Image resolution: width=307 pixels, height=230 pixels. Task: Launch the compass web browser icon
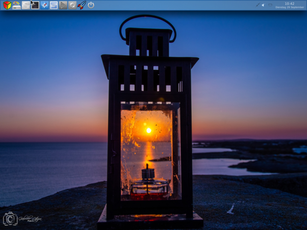point(45,5)
